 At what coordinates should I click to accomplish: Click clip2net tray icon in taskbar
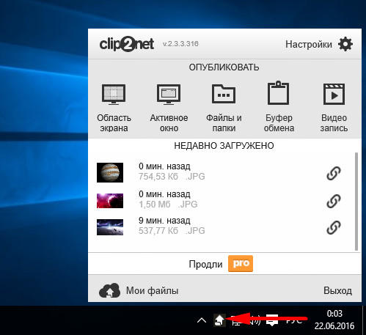coord(219,320)
